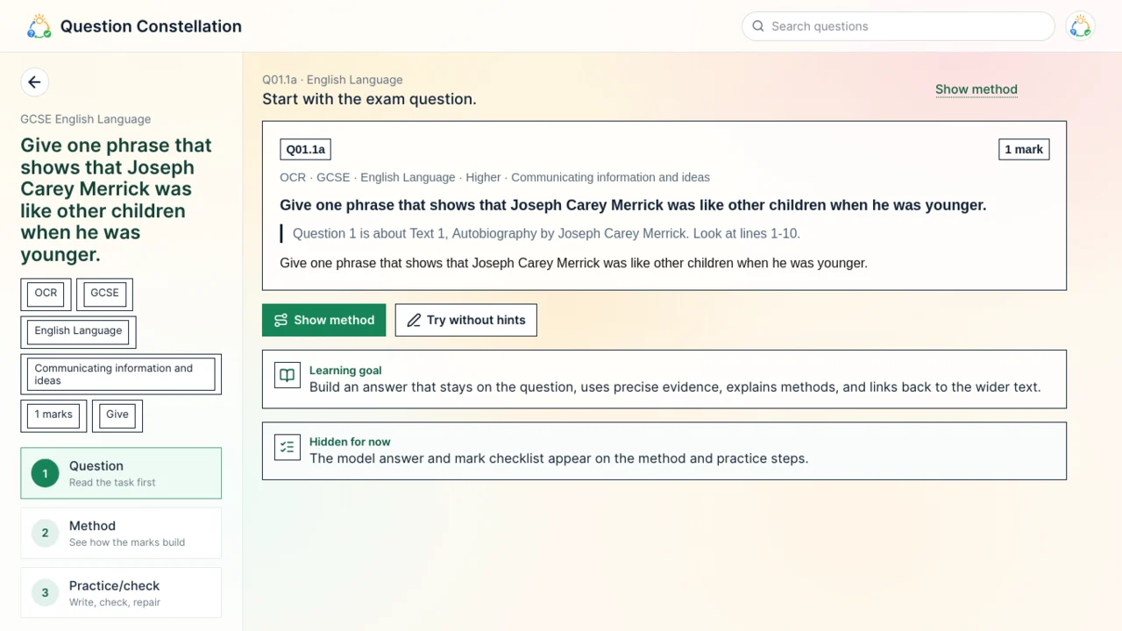This screenshot has width=1122, height=631.
Task: Click the Give command-word tag
Action: (x=117, y=416)
